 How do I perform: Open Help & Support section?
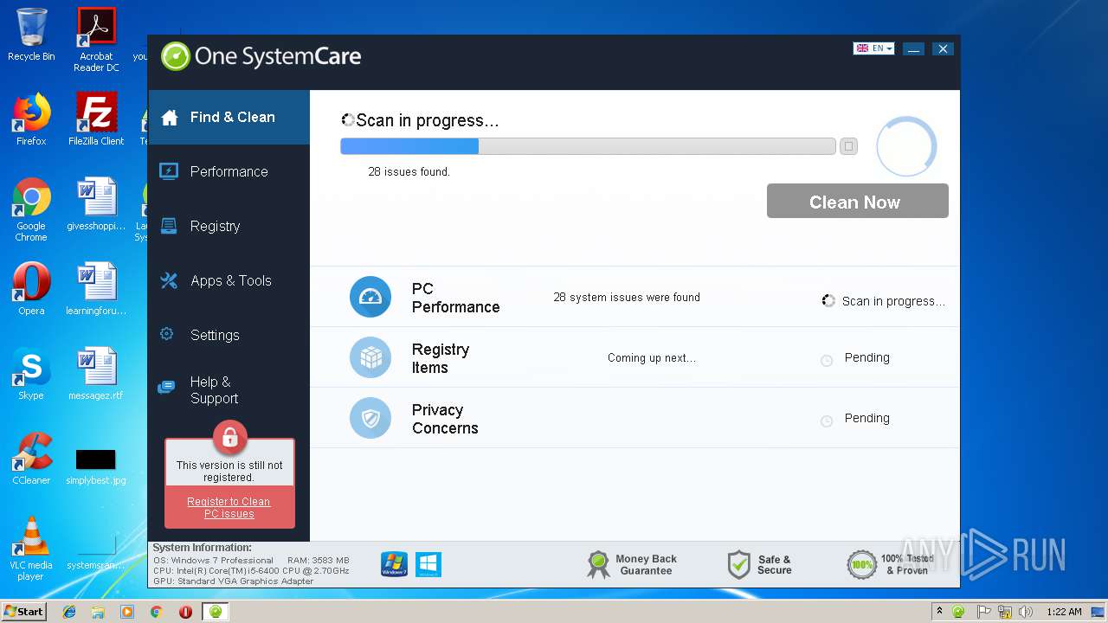(229, 389)
